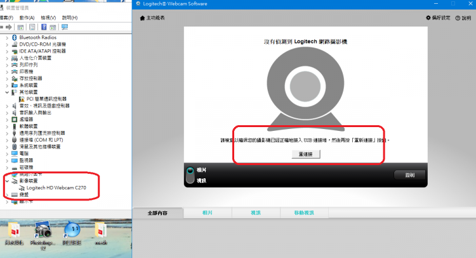Open 說明 help in Logitech Webcam Software
Image resolution: width=476 pixels, height=258 pixels.
(463, 18)
